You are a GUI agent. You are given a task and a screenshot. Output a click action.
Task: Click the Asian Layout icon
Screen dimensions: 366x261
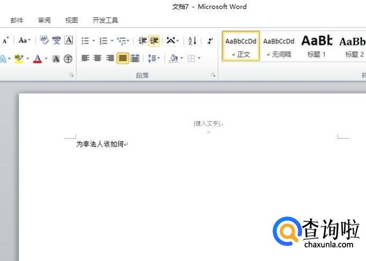click(171, 40)
